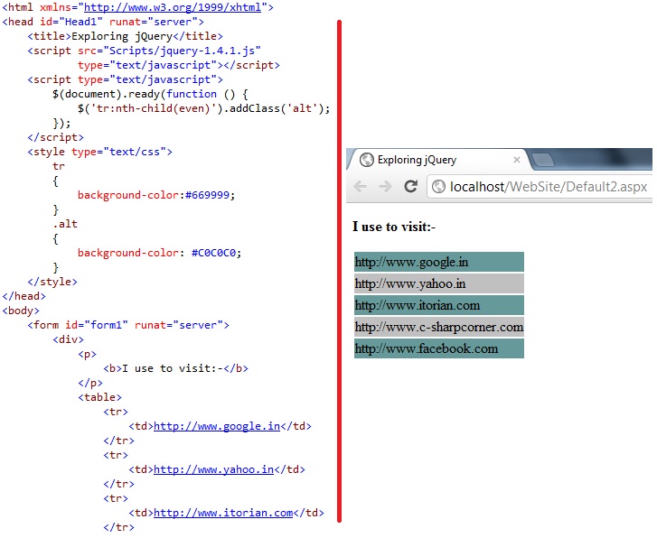Click the .alt CSS selector in code
This screenshot has height=538, width=657.
(x=65, y=224)
